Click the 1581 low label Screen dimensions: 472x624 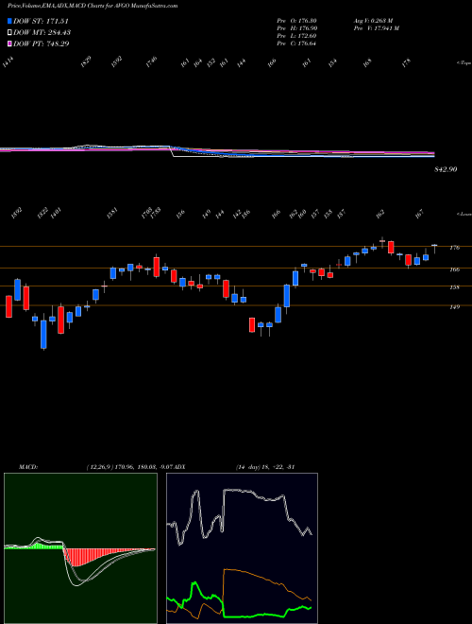(112, 214)
